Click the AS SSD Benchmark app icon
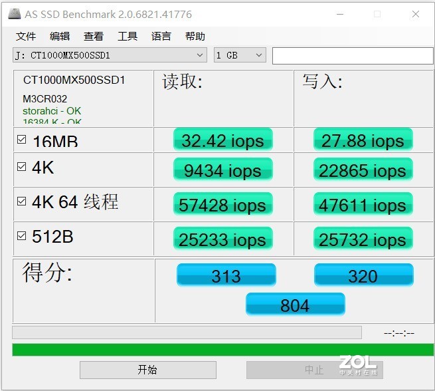435x391 pixels. pos(15,14)
